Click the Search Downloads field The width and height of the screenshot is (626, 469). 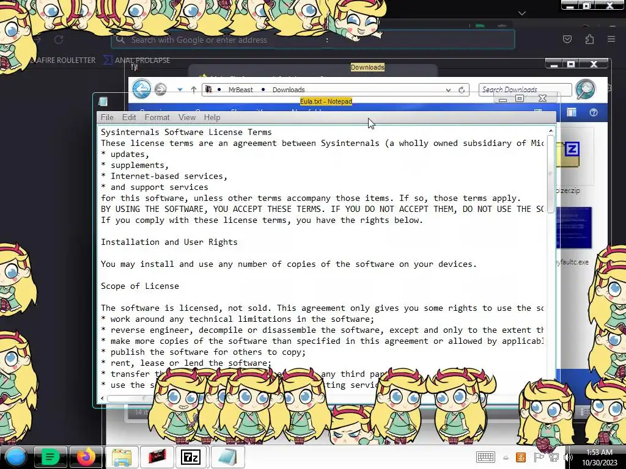point(525,89)
